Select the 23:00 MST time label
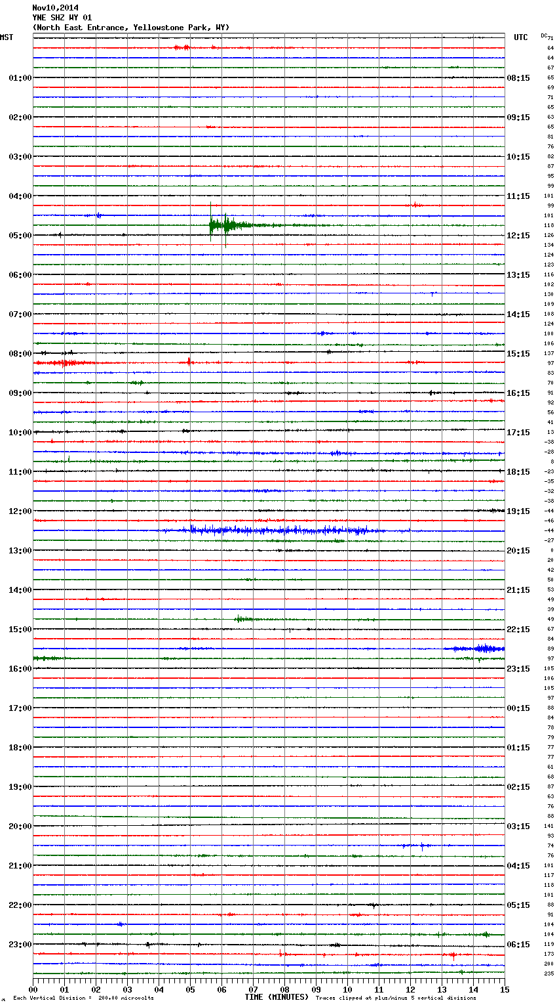 pos(20,945)
